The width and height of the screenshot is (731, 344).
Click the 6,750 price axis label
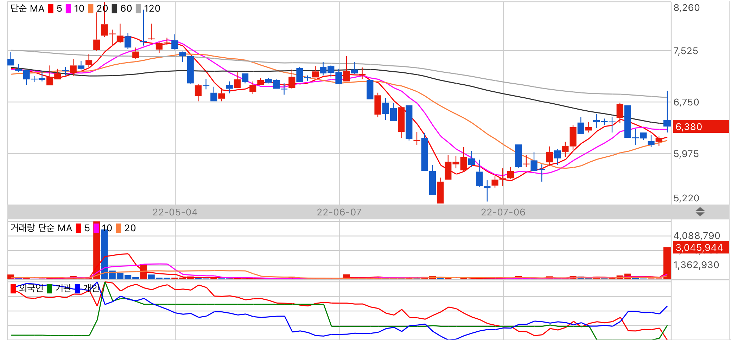pos(686,102)
